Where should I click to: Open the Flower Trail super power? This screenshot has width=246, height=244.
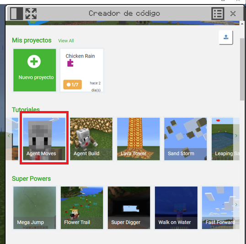82,207
